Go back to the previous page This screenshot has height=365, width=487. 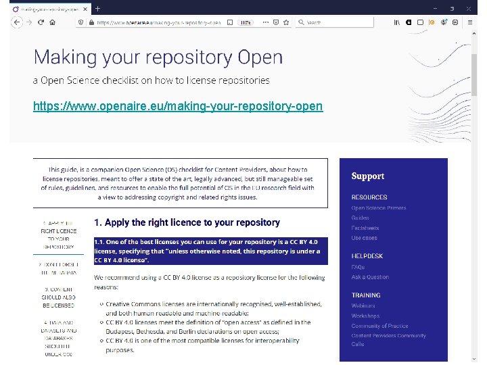(x=17, y=22)
